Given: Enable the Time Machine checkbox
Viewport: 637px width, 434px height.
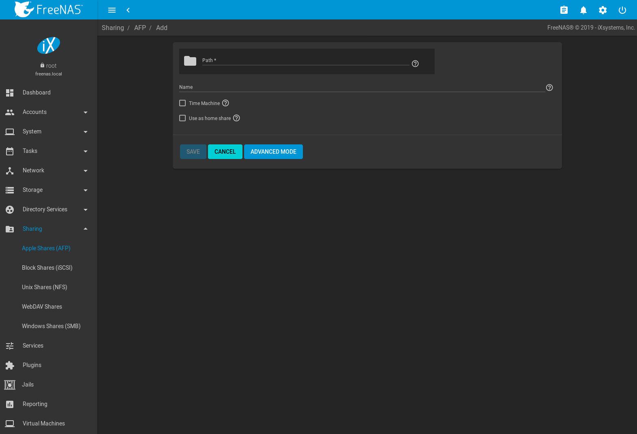Looking at the screenshot, I should [182, 103].
